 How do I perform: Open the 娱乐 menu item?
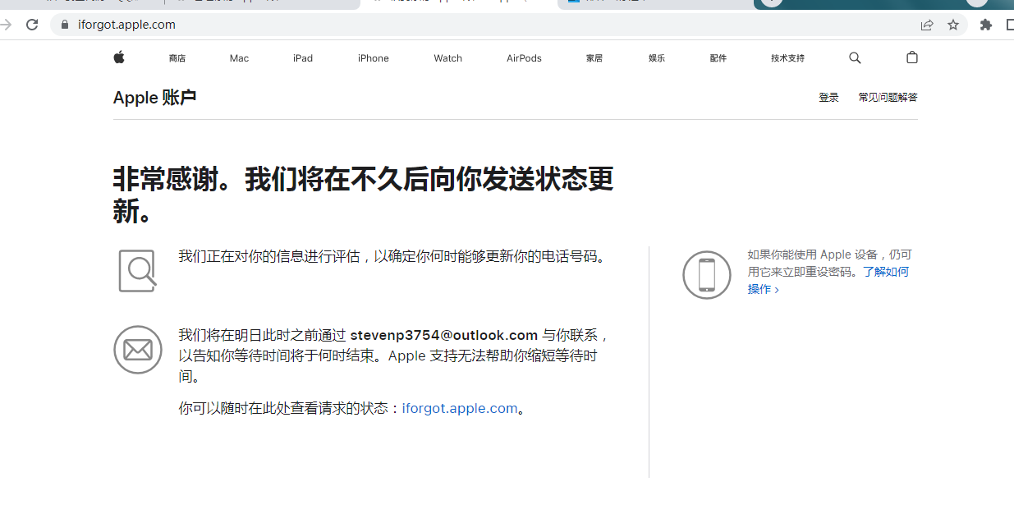[x=657, y=58]
